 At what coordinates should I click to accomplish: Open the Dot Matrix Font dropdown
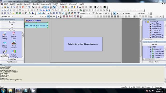coord(12,17)
